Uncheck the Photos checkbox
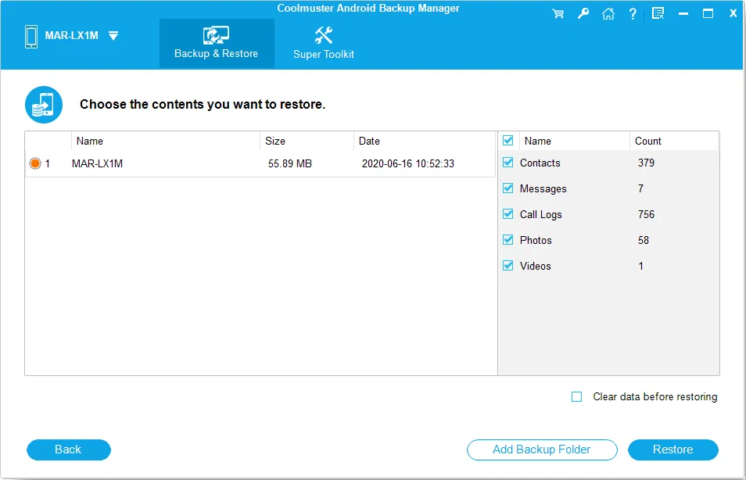Image resolution: width=746 pixels, height=480 pixels. 508,239
